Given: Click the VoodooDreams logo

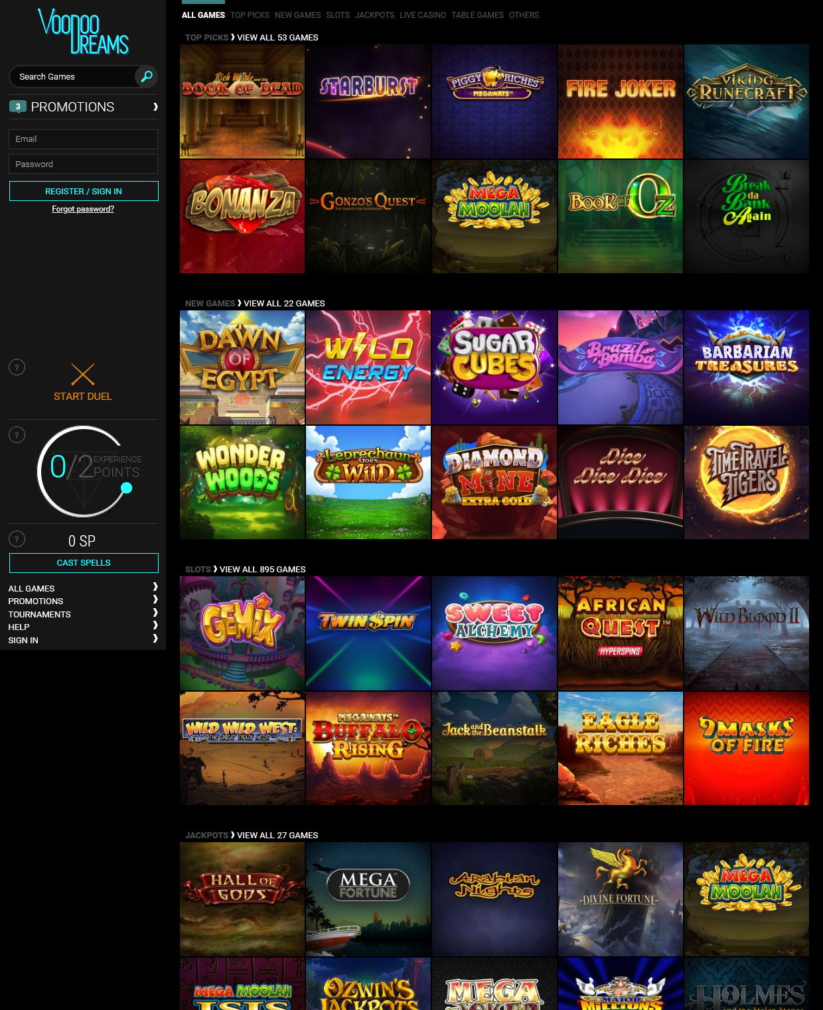Looking at the screenshot, I should (83, 31).
